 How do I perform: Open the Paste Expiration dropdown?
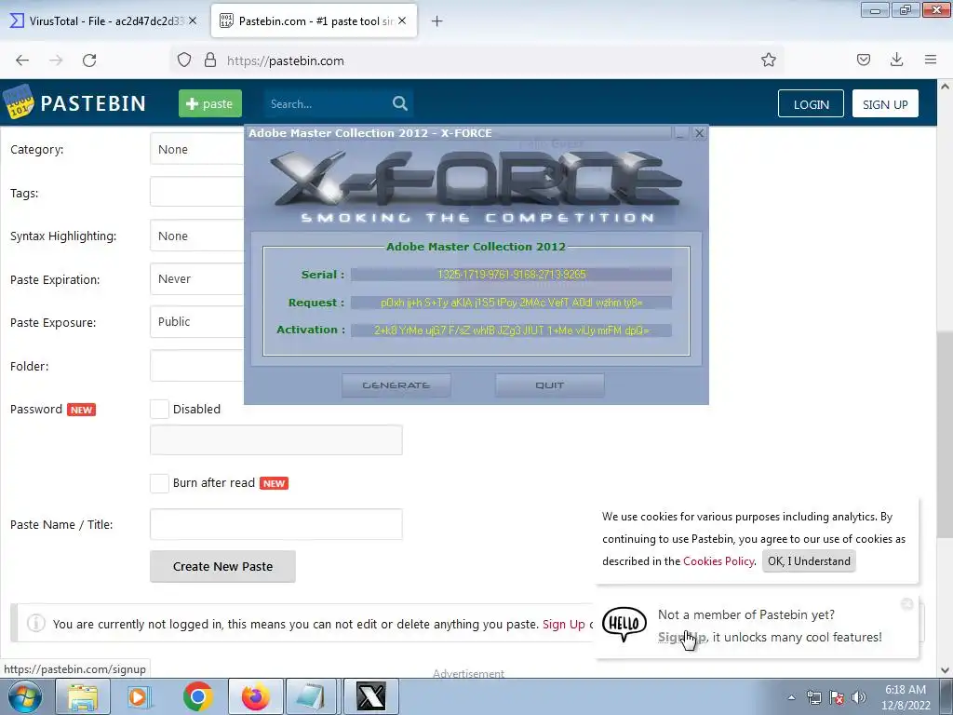[x=197, y=279]
